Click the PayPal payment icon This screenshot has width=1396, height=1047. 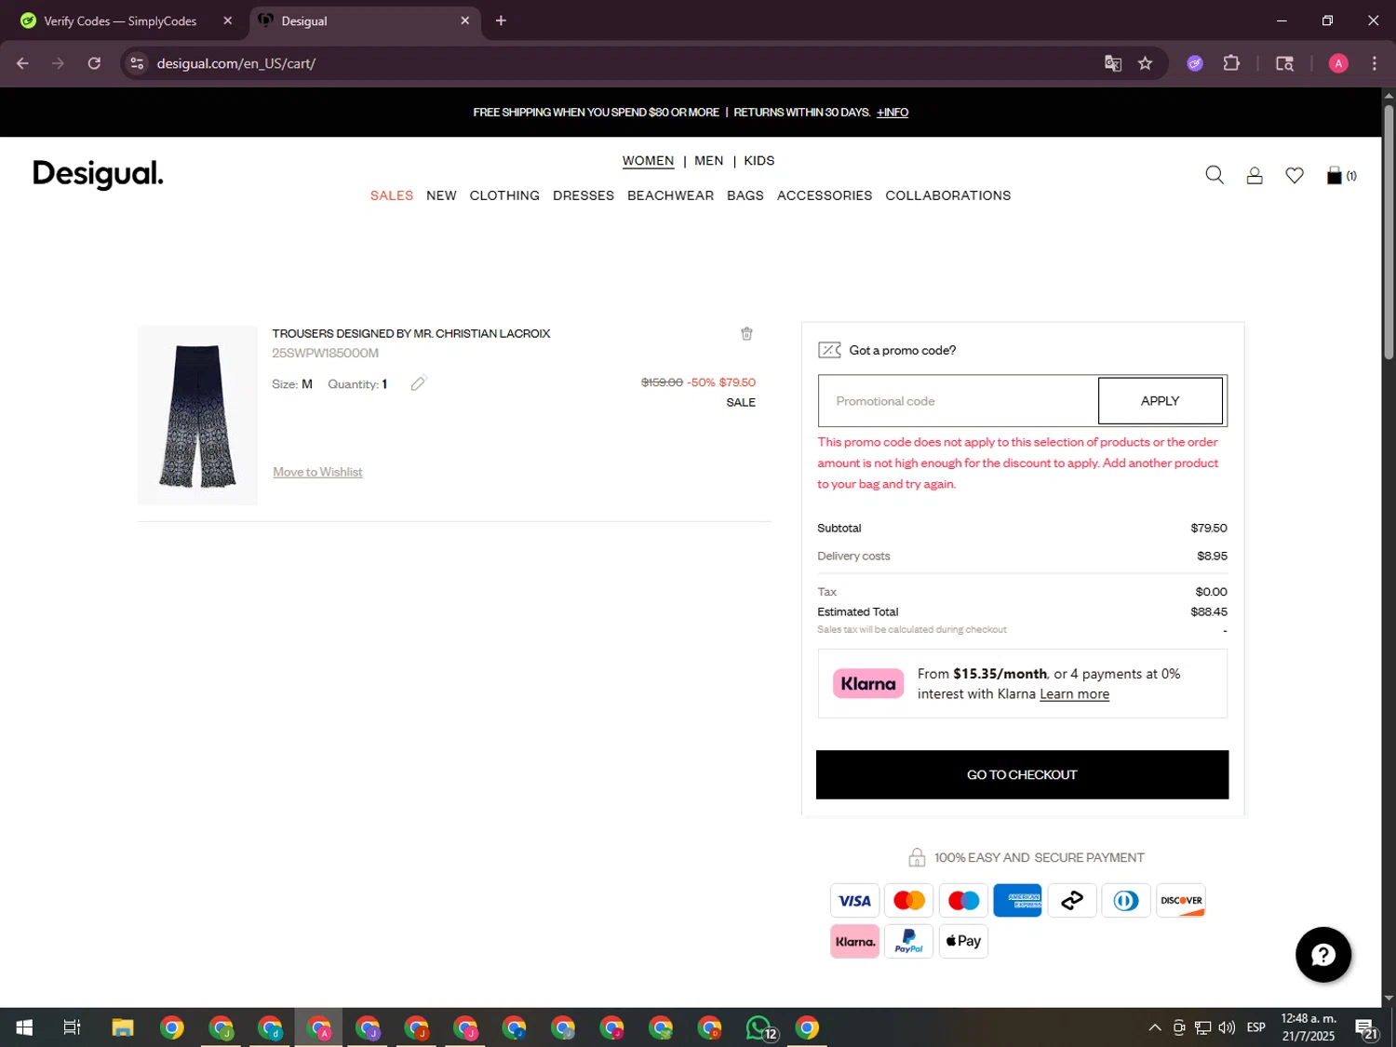coord(908,941)
